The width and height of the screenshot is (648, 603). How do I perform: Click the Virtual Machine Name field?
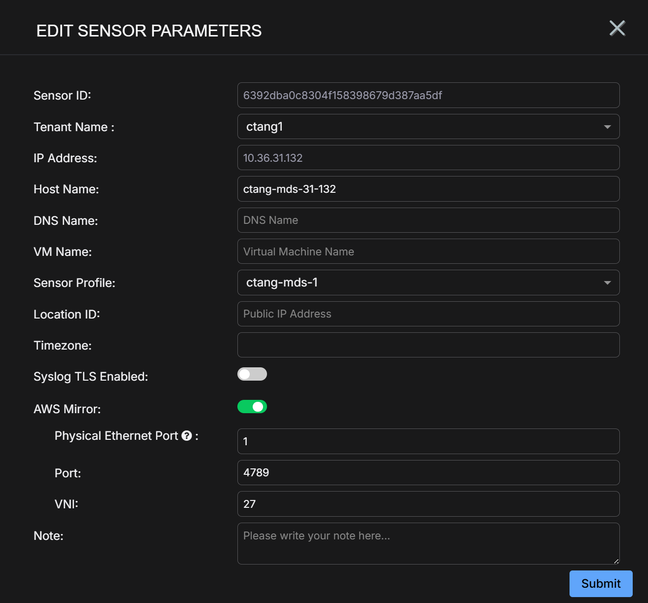point(428,251)
